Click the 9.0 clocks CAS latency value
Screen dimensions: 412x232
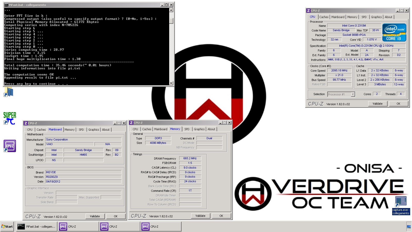pos(190,168)
